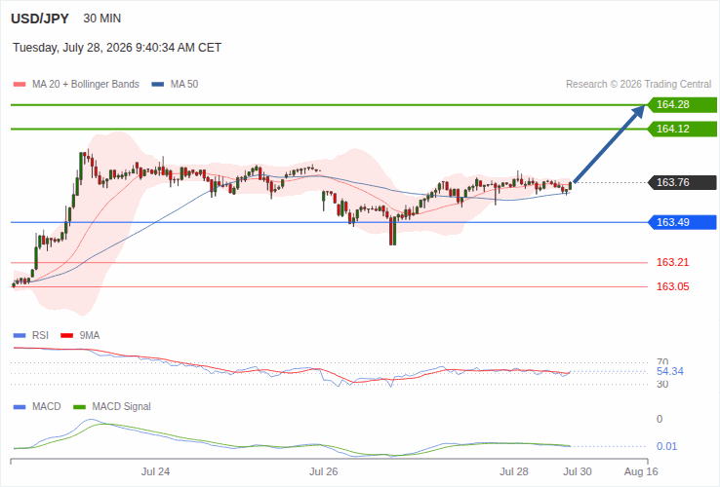Click the MACD legend label
720x487 pixels.
click(47, 407)
